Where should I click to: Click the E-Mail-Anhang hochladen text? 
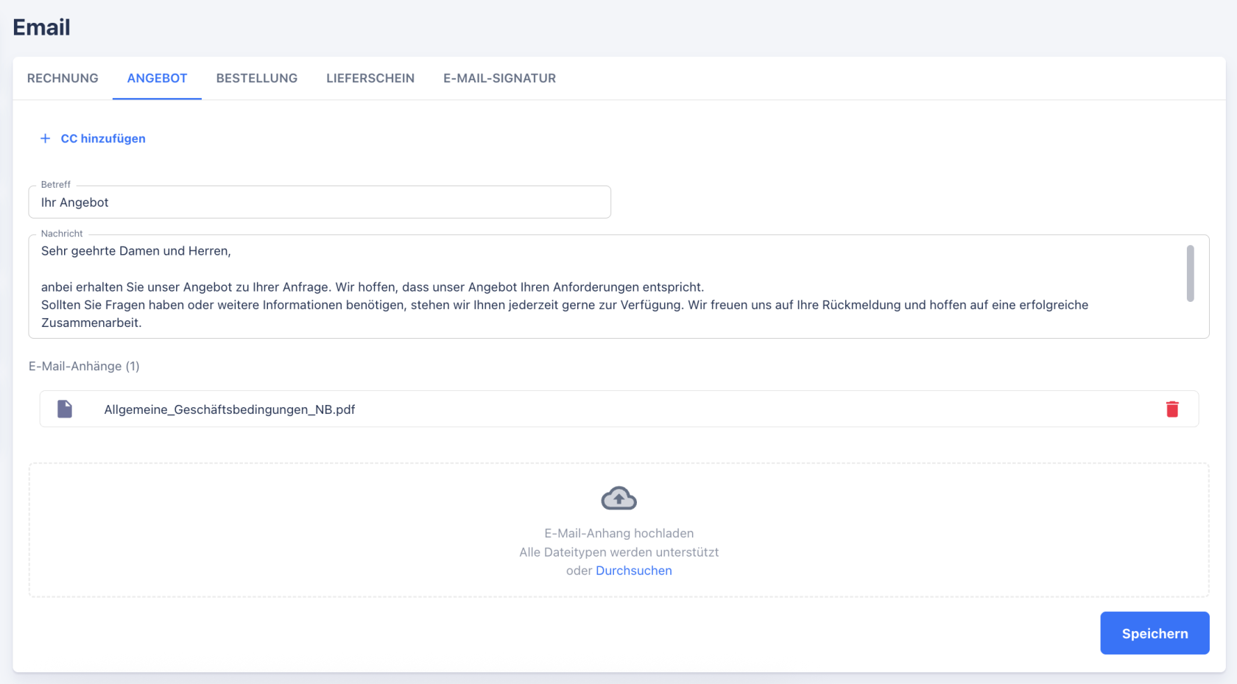click(618, 533)
